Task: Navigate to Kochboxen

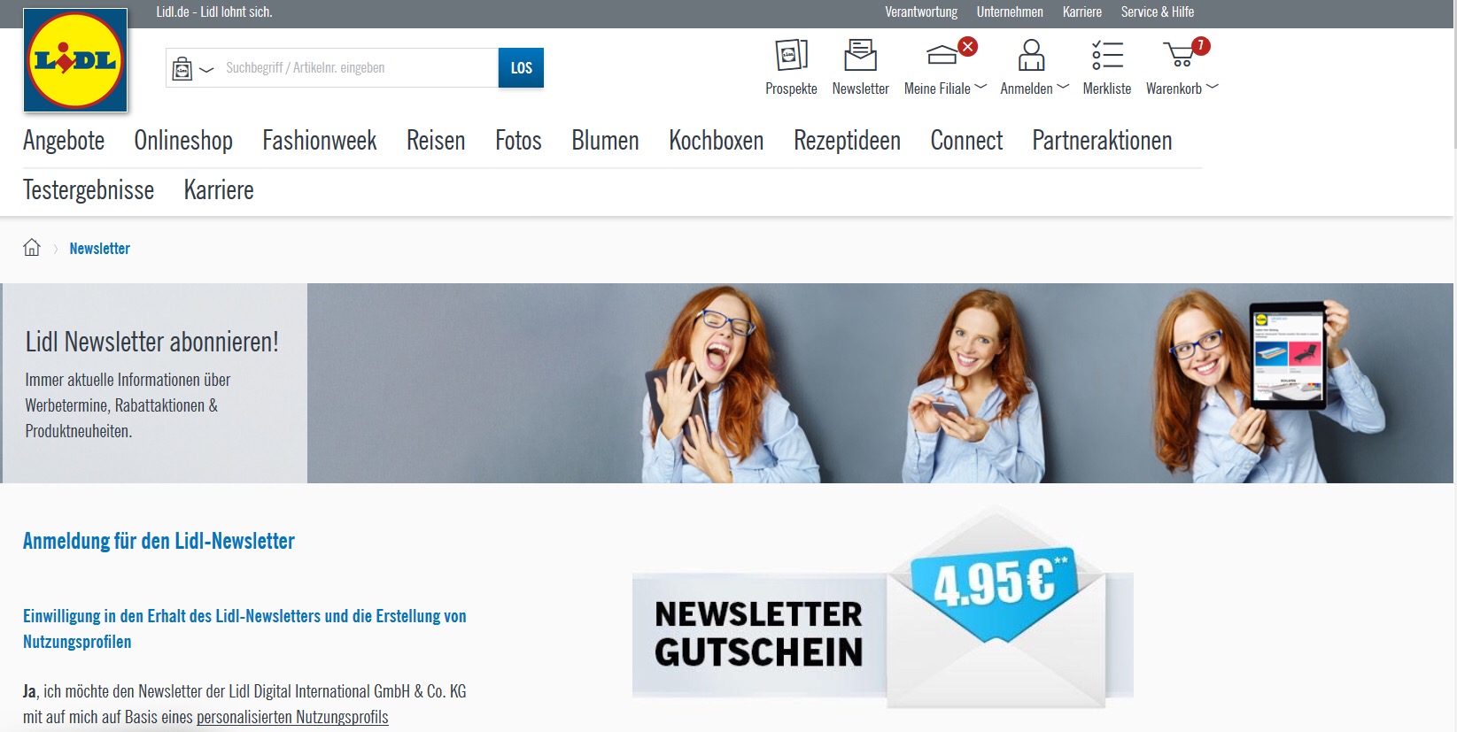Action: (717, 141)
